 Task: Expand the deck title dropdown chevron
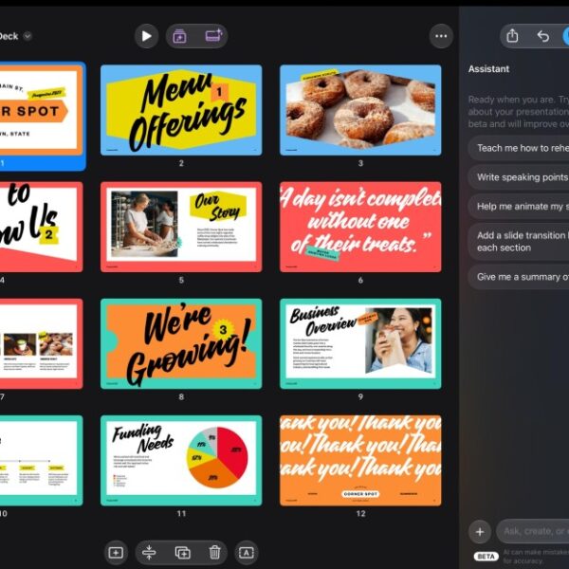(x=28, y=36)
